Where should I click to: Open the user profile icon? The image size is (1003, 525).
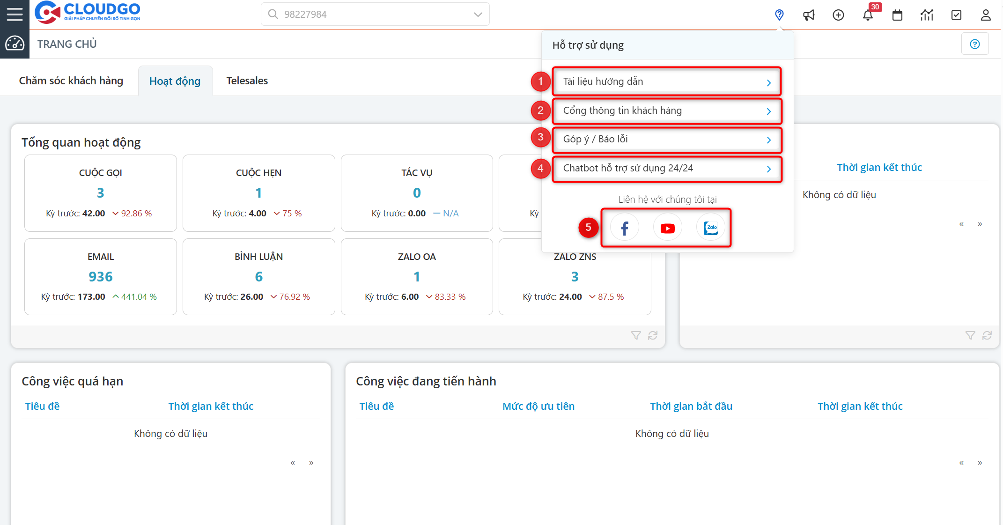click(986, 15)
